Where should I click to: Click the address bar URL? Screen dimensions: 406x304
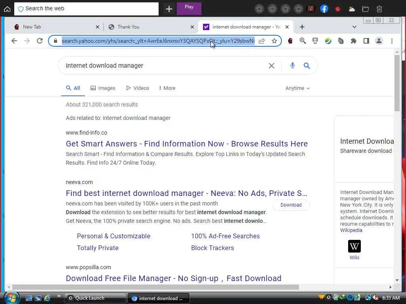click(158, 41)
